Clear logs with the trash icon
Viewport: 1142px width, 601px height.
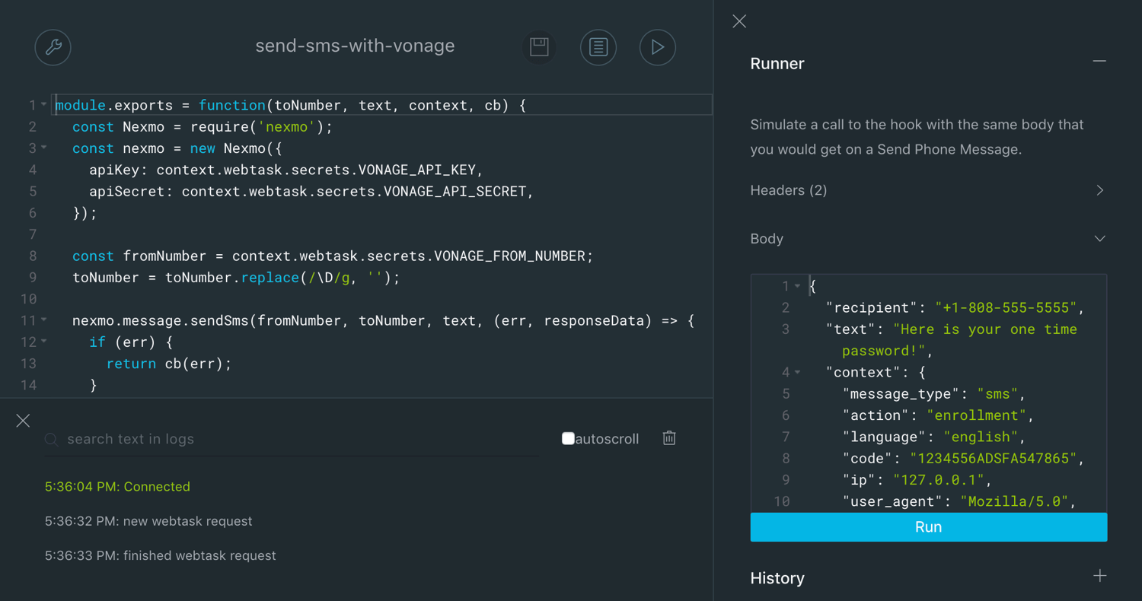669,438
